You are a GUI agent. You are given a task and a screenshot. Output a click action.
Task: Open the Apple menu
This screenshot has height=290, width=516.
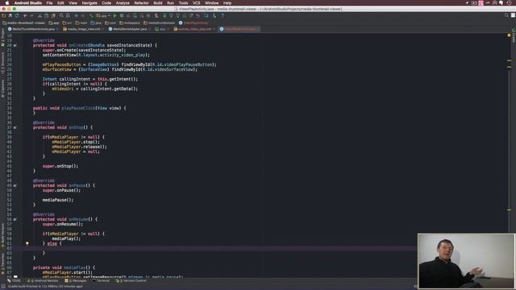click(x=7, y=3)
